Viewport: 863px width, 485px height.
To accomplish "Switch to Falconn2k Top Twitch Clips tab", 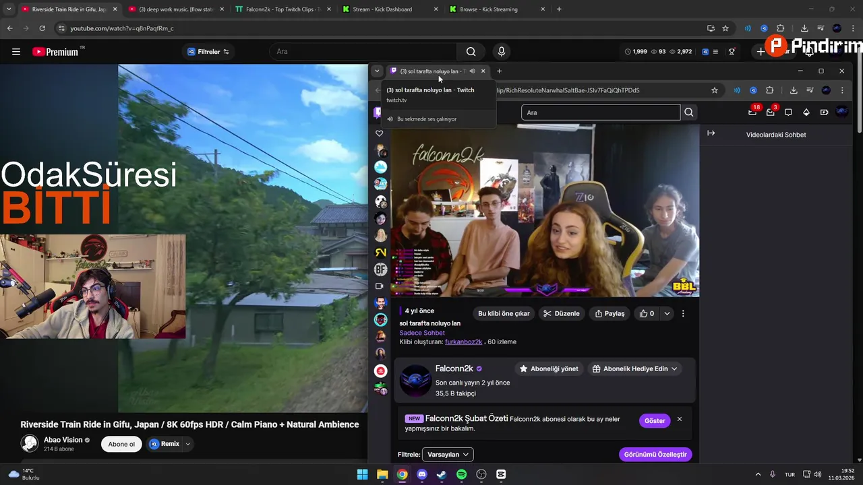I will click(x=282, y=9).
